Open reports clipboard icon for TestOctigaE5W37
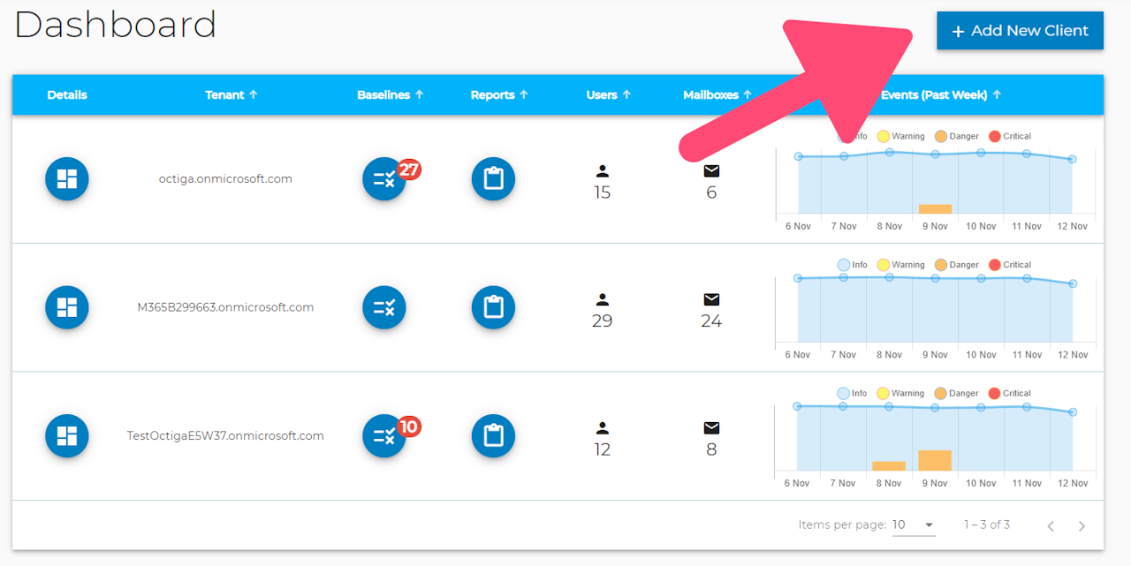 (x=493, y=436)
